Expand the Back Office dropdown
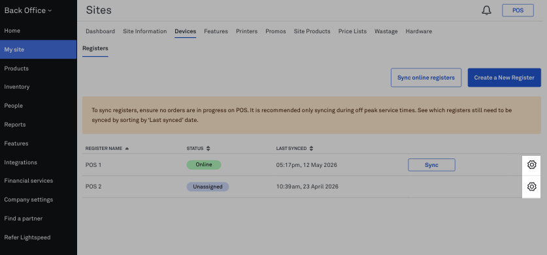This screenshot has width=547, height=255. pyautogui.click(x=28, y=10)
